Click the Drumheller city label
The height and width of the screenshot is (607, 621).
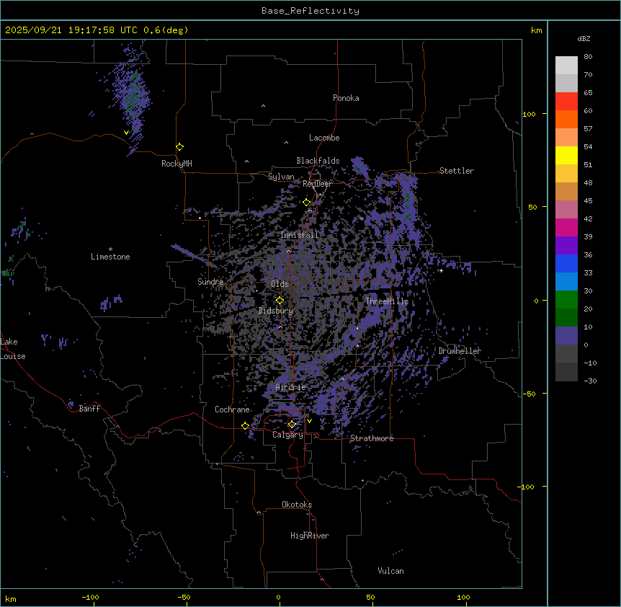pos(460,351)
